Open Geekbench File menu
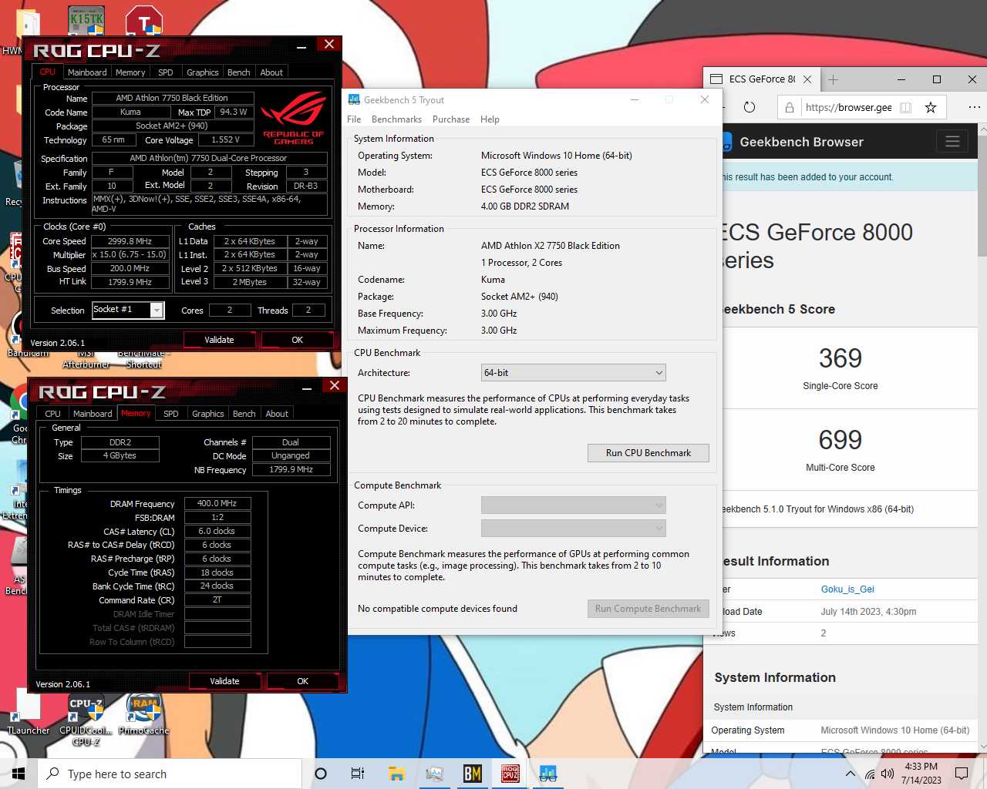Viewport: 987px width, 789px height. coord(354,119)
